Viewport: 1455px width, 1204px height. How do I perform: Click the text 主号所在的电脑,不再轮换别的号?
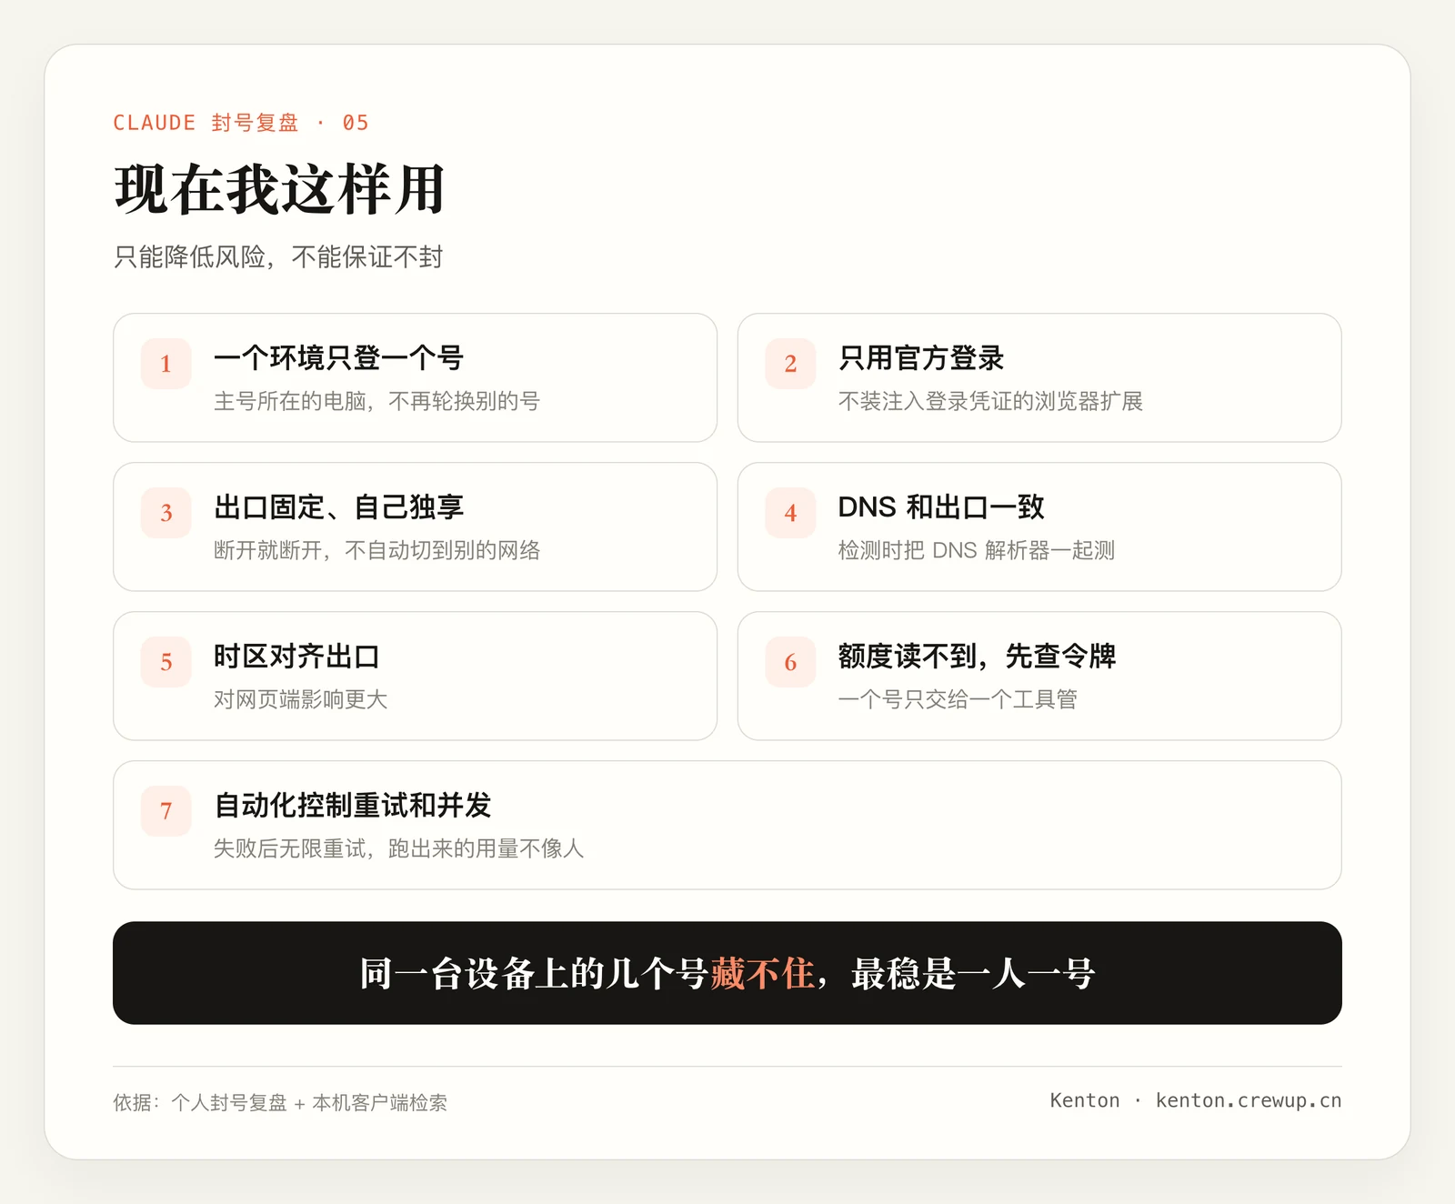(376, 401)
